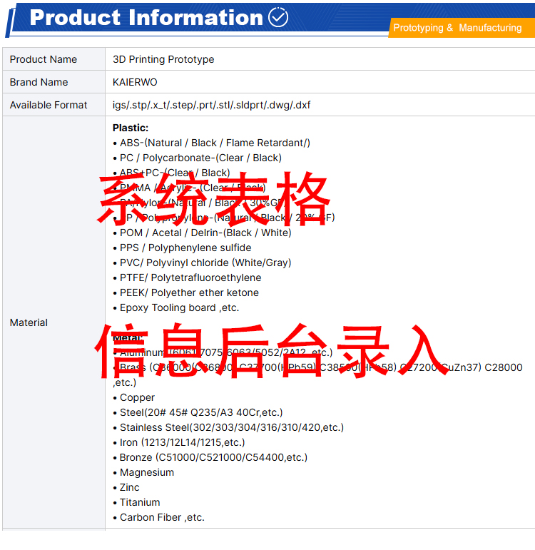Click the POM / Acetal / Delrin line
Viewport: 535px width, 550px height.
(x=202, y=233)
